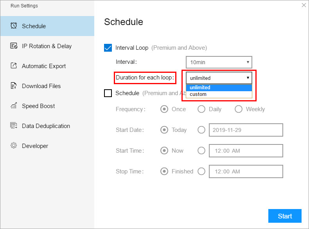The width and height of the screenshot is (309, 229).
Task: Select the Weekly frequency radio button
Action: [x=238, y=109]
